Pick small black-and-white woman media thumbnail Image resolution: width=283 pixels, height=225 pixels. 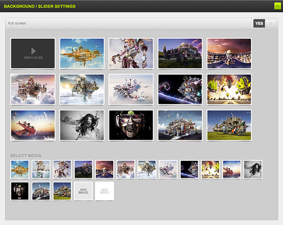253,169
